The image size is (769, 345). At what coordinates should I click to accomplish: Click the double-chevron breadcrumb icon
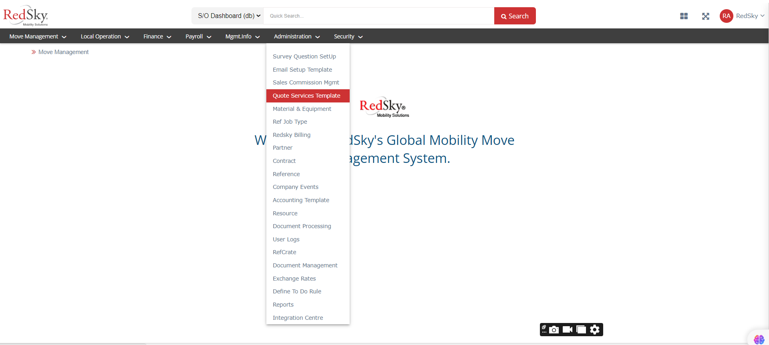pyautogui.click(x=34, y=52)
